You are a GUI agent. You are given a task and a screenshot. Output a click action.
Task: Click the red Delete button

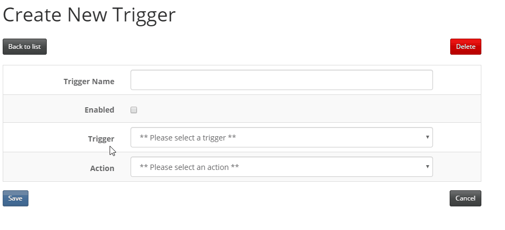pyautogui.click(x=465, y=47)
